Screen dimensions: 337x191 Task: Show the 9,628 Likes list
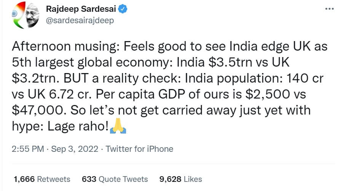tap(181, 179)
